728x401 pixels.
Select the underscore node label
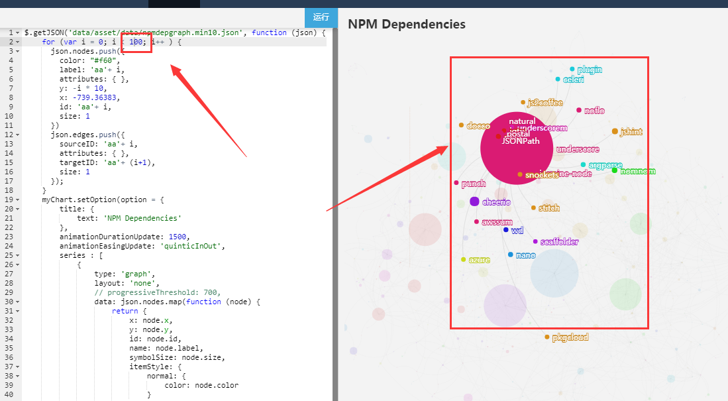(x=578, y=149)
